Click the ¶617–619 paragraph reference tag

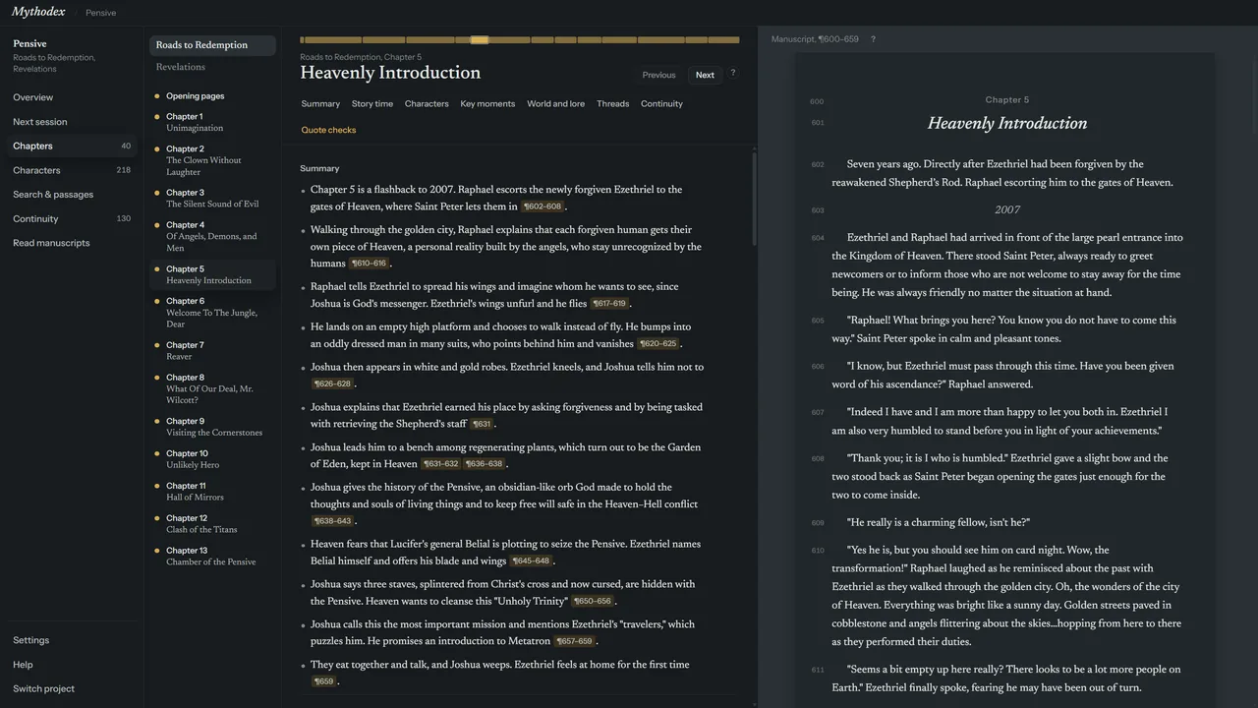tap(609, 304)
